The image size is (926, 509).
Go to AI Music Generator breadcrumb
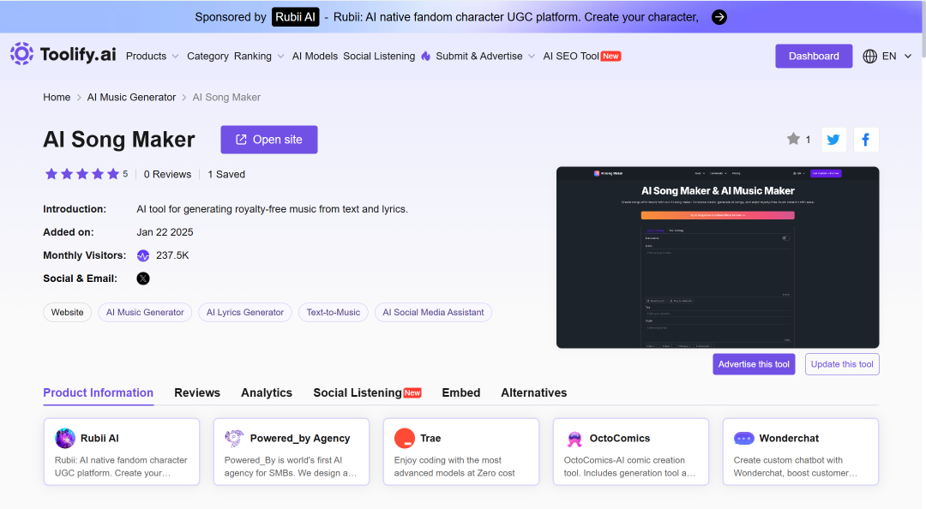(x=132, y=98)
